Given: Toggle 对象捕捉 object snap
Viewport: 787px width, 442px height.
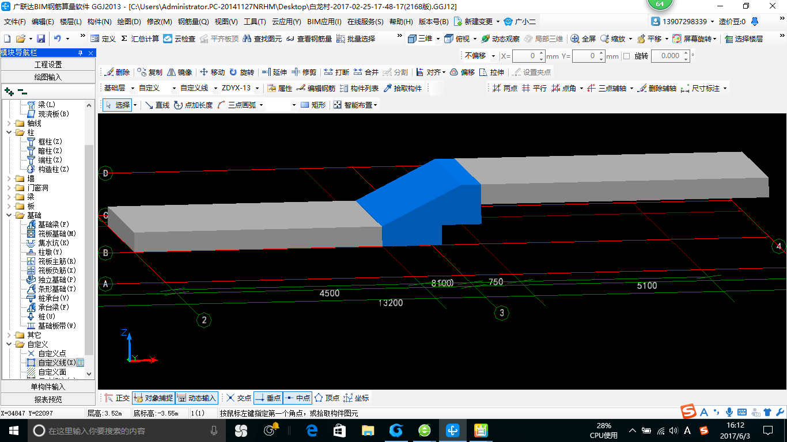Looking at the screenshot, I should tap(153, 398).
